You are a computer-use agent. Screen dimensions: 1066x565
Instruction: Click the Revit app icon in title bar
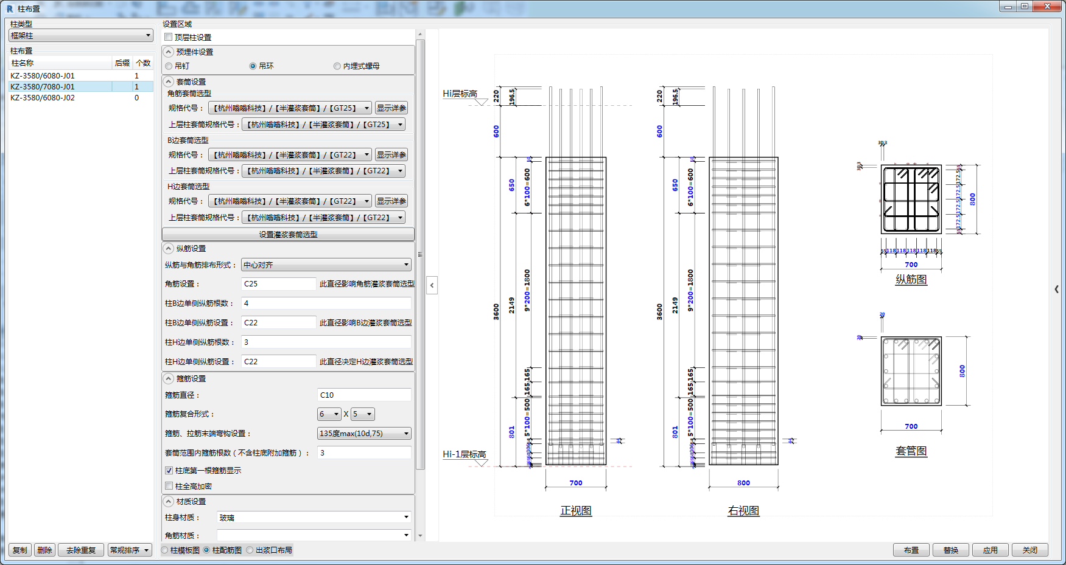(10, 9)
